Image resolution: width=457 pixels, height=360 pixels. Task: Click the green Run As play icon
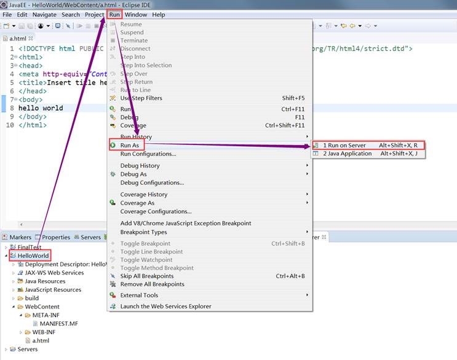113,145
